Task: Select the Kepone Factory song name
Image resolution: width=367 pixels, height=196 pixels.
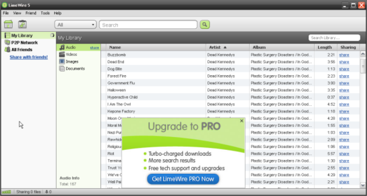Action: (x=121, y=111)
